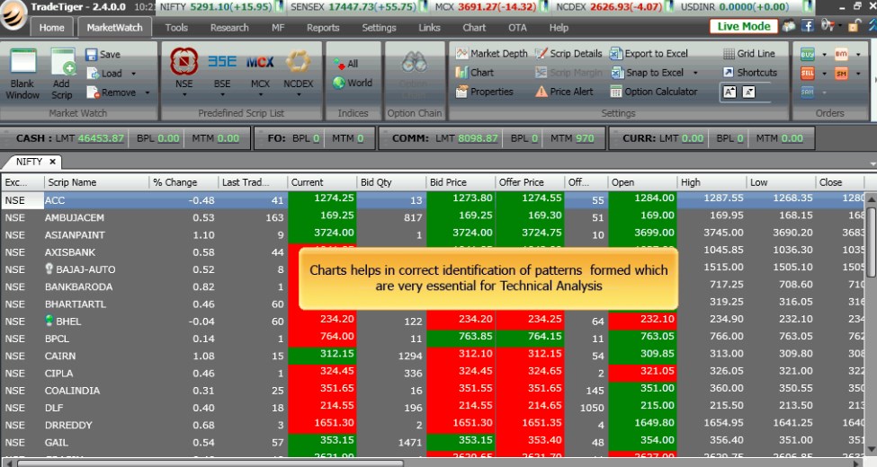Viewport: 877px width, 467px height.
Task: Switch to the Home tab
Action: tap(51, 28)
